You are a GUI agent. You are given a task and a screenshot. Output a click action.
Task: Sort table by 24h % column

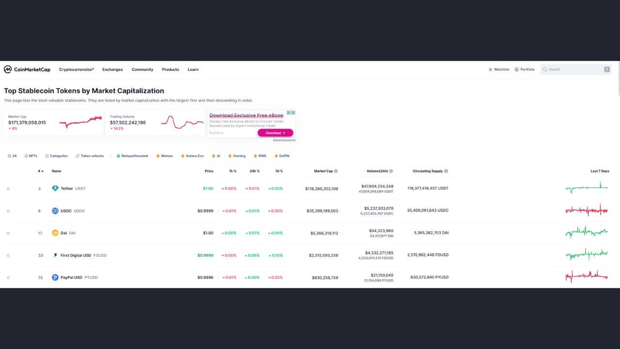point(254,171)
